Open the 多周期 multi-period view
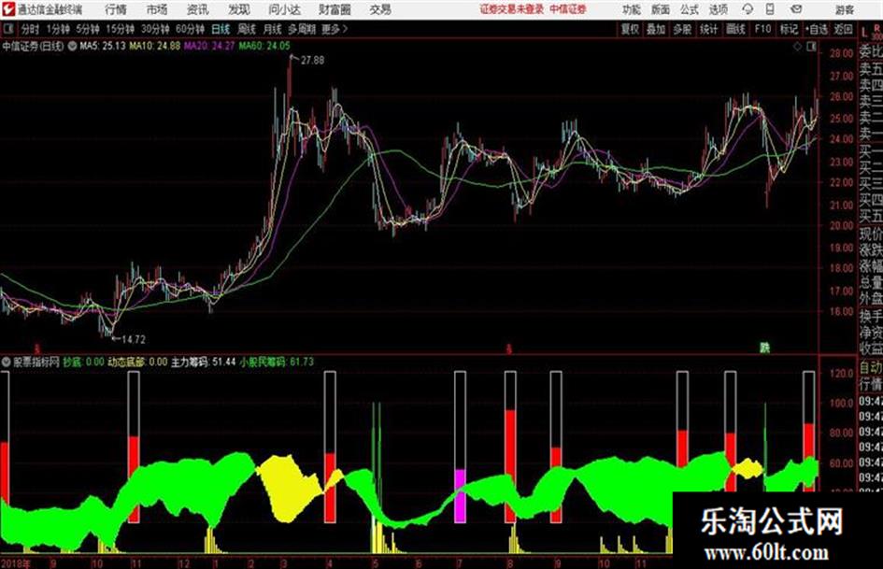 pos(302,29)
